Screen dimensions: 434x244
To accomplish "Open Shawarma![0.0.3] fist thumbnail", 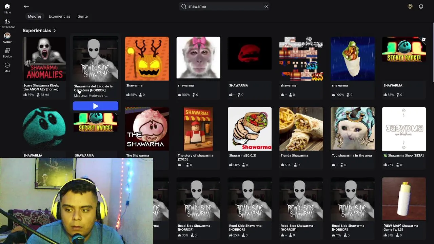I will point(250,129).
